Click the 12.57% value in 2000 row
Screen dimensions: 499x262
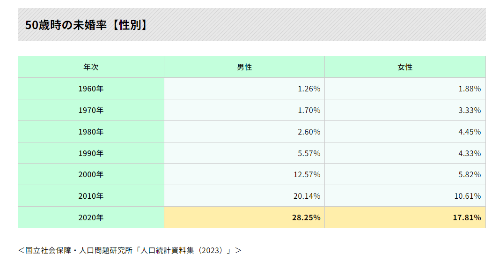[307, 174]
